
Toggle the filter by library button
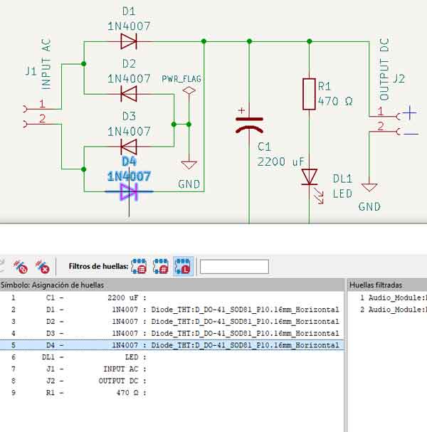[x=182, y=267]
